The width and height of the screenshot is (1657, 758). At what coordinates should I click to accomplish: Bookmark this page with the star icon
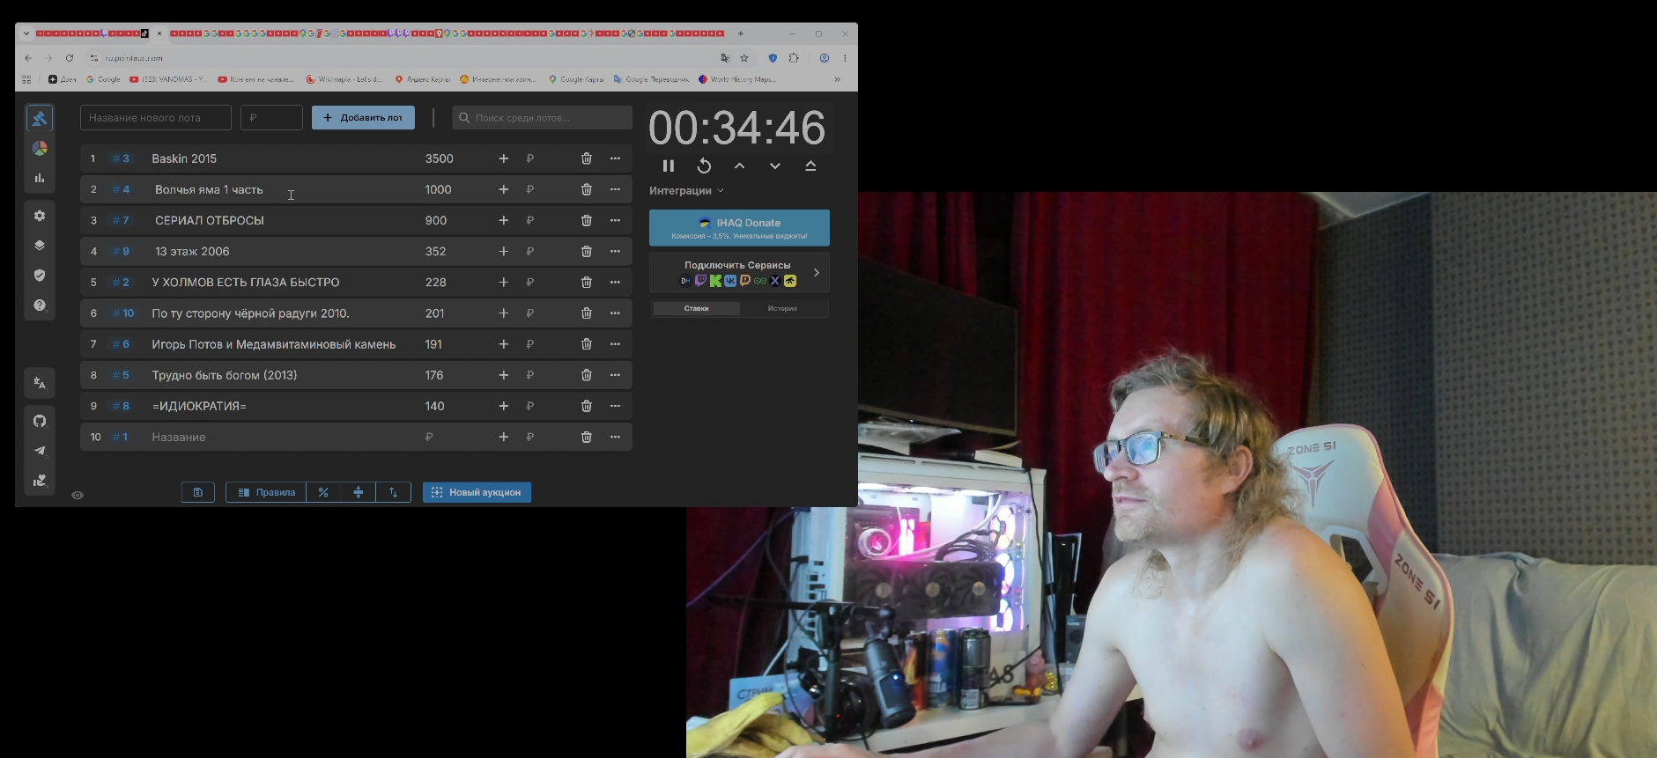click(x=744, y=58)
